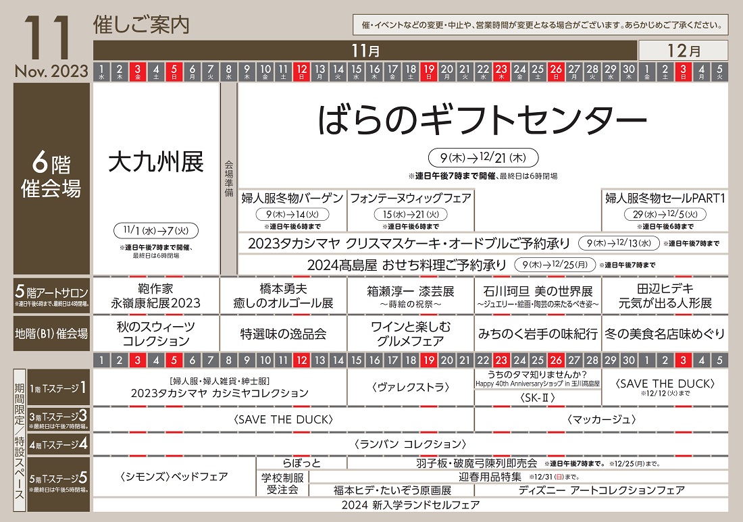Click the 29(水)→12/5(火) date pill
743x522 pixels.
pos(665,214)
